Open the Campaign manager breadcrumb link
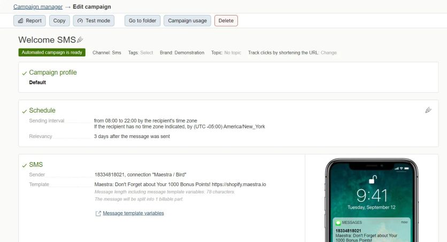The image size is (447, 242). (38, 7)
